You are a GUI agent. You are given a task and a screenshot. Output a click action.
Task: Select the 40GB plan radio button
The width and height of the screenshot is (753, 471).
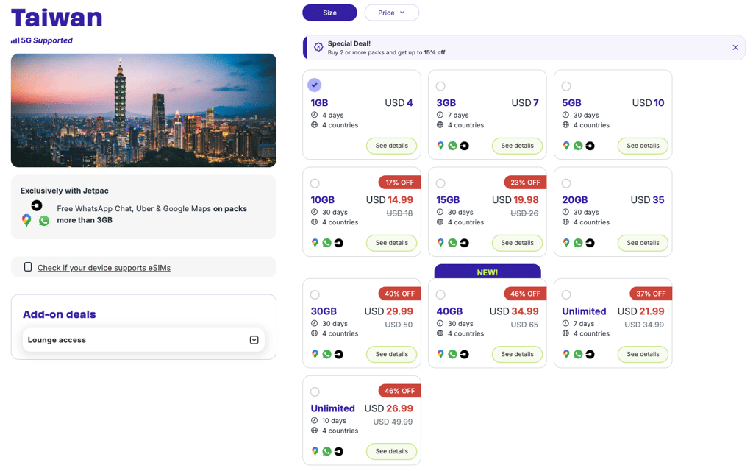point(440,294)
